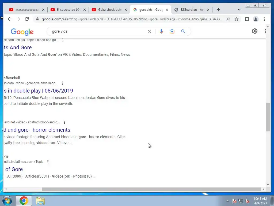The height and width of the screenshot is (206, 274).
Task: Open more options for indiatimes Topic result
Action: tap(48, 162)
